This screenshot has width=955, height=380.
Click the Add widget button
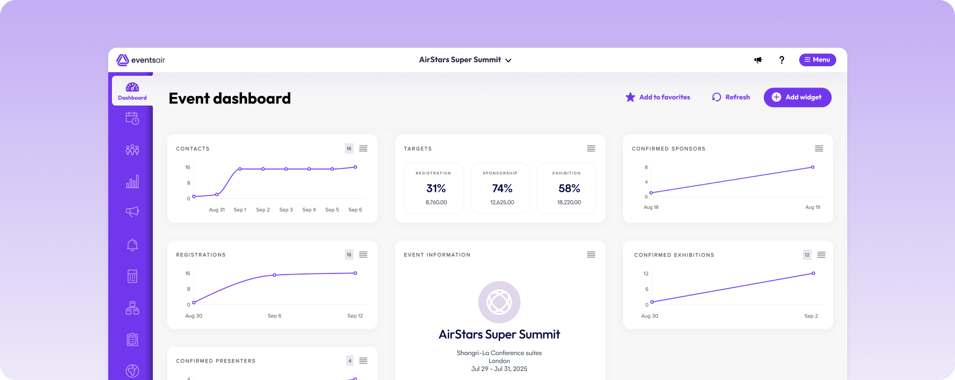[x=797, y=98]
